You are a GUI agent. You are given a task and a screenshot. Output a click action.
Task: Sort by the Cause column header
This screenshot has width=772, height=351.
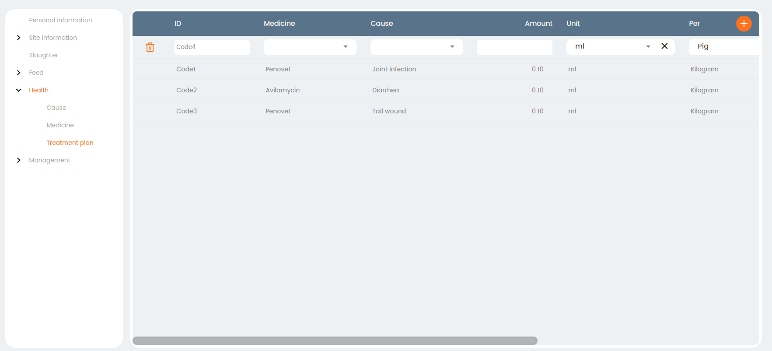coord(382,24)
